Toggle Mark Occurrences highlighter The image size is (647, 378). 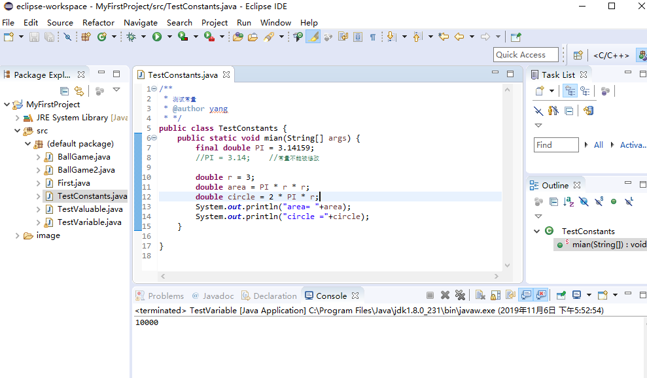pyautogui.click(x=313, y=37)
